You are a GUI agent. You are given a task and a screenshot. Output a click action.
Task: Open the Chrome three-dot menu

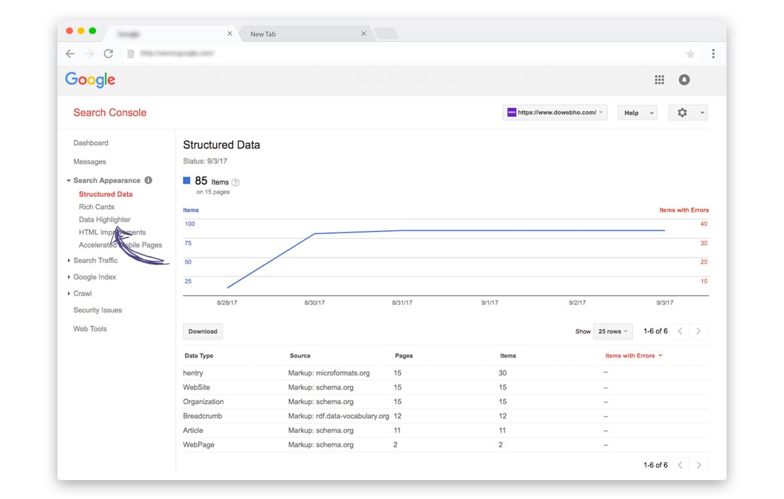coord(713,54)
